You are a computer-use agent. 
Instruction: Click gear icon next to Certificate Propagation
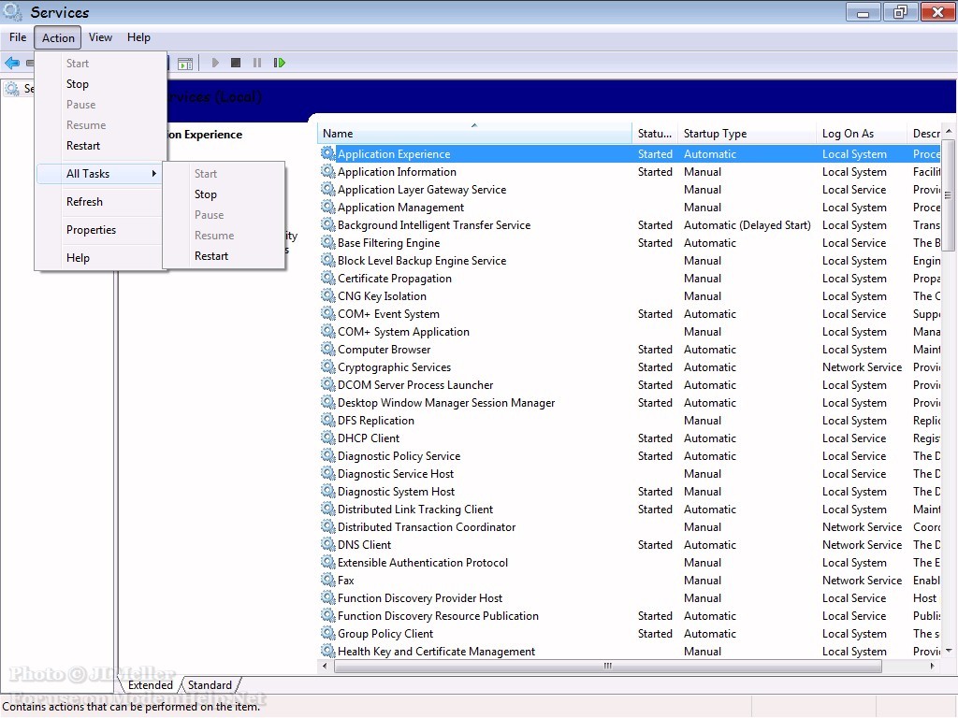328,278
